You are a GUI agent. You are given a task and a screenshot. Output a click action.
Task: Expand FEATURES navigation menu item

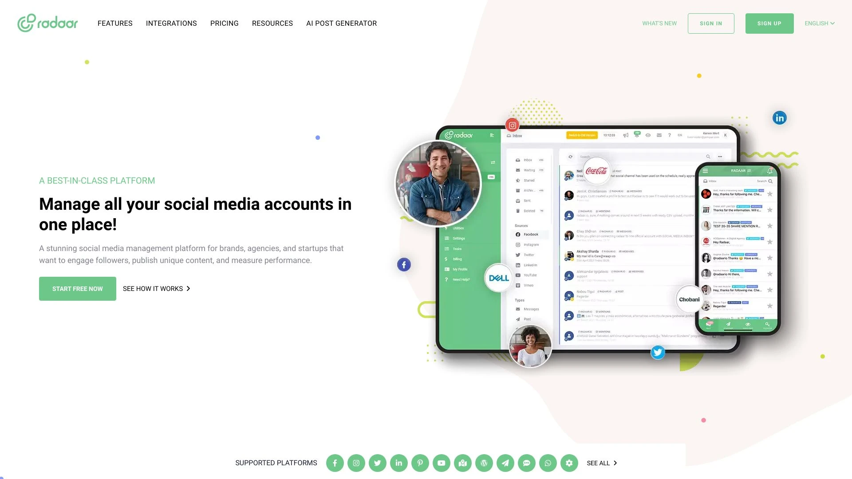pos(114,24)
